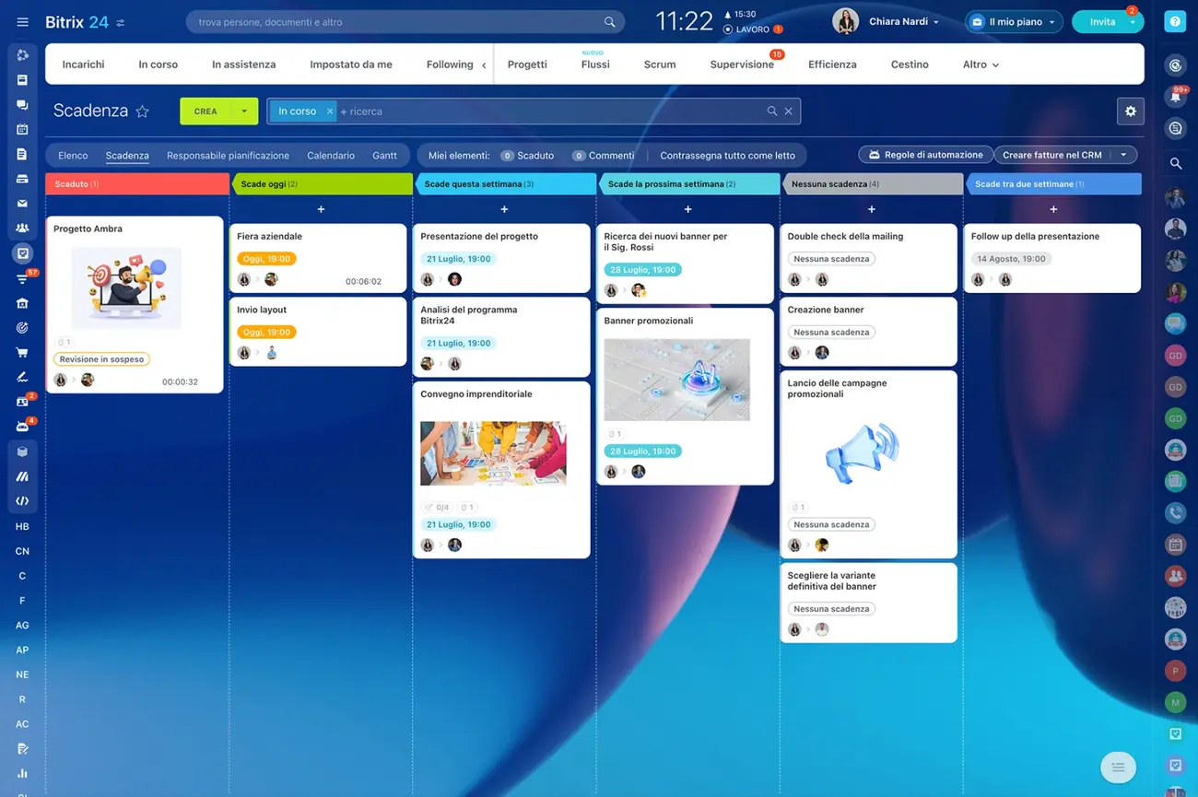The height and width of the screenshot is (797, 1198).
Task: Open CoPilot robot icon with badge 4
Action: click(x=22, y=427)
